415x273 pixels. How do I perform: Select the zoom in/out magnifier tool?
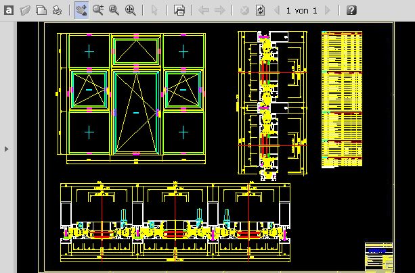(97, 10)
